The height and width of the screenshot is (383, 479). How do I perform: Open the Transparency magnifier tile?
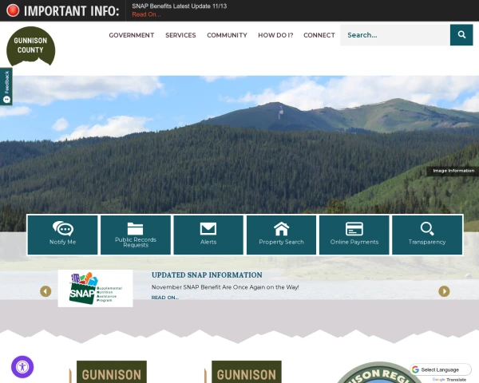click(427, 235)
